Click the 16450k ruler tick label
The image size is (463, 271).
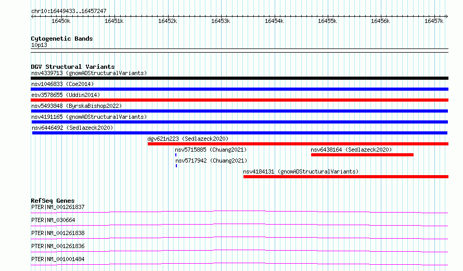[x=61, y=21]
